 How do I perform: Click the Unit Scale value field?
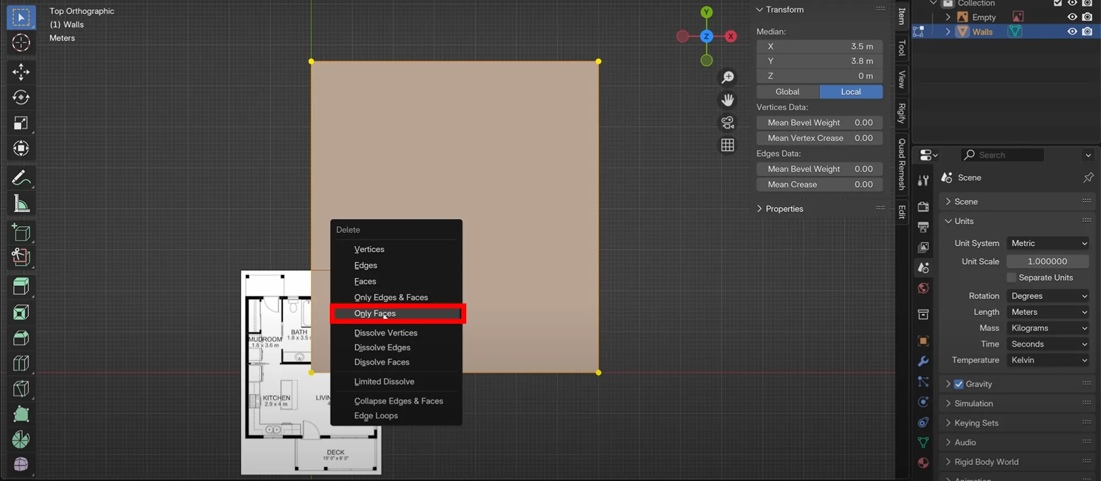[1047, 262]
